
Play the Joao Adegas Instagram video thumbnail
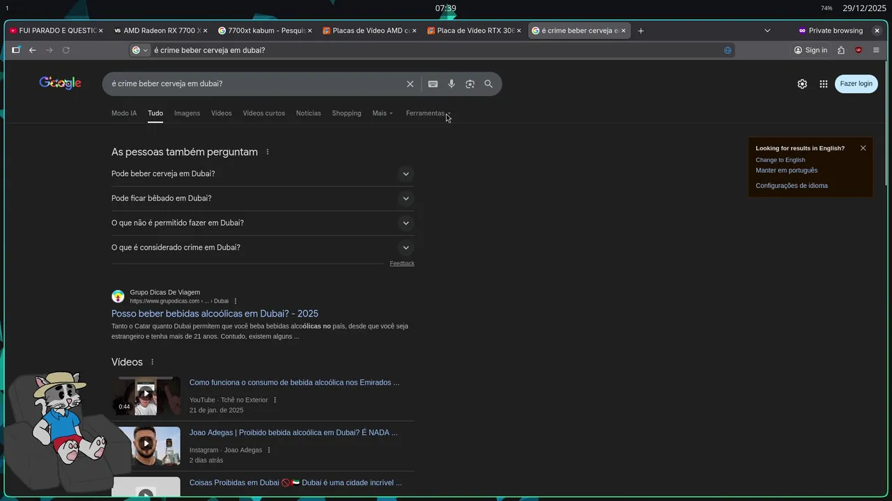point(146,446)
